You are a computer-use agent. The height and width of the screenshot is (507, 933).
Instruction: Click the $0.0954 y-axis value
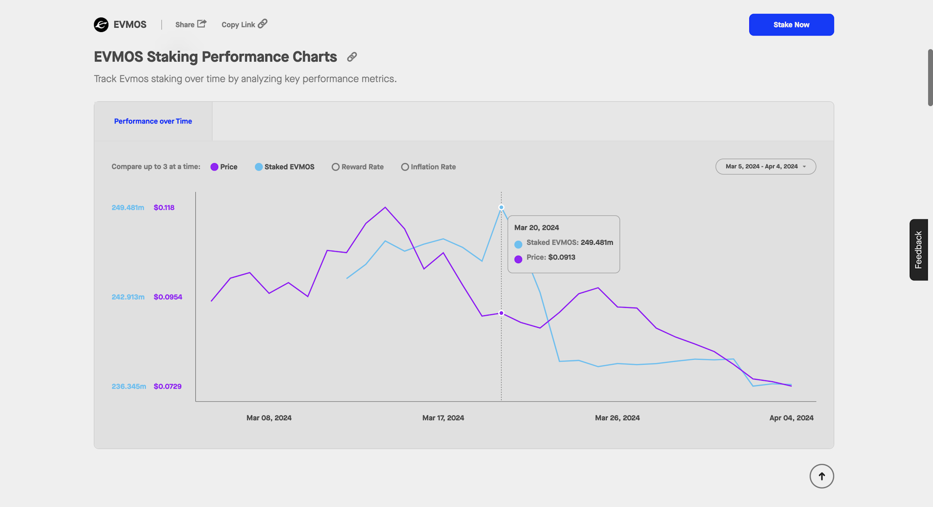click(x=168, y=297)
